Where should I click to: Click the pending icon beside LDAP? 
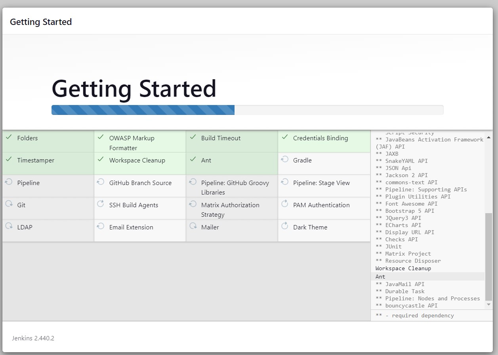9,226
